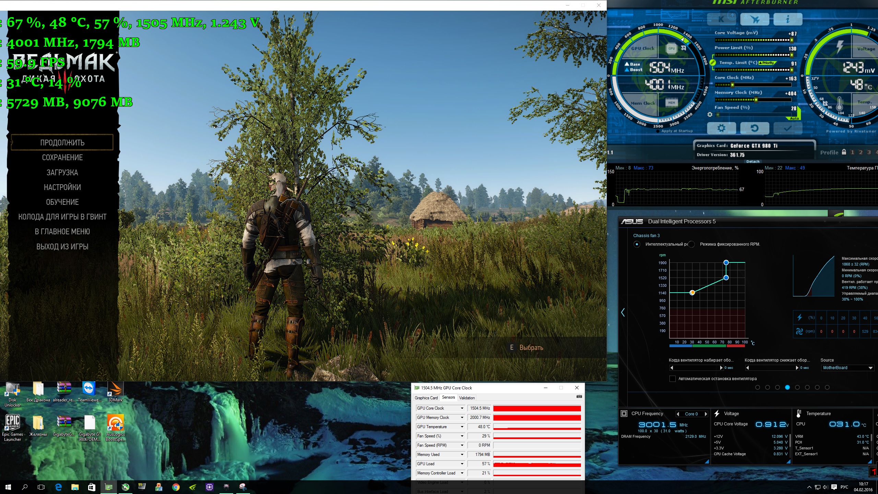The image size is (878, 494).
Task: Click the link icon joining power and temp limits
Action: [712, 62]
